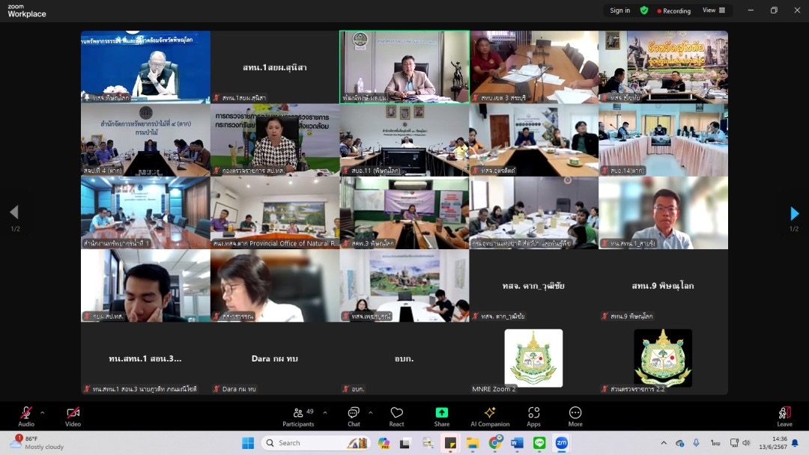Open the weather widget showing 86°F
This screenshot has width=809, height=455.
pyautogui.click(x=37, y=442)
